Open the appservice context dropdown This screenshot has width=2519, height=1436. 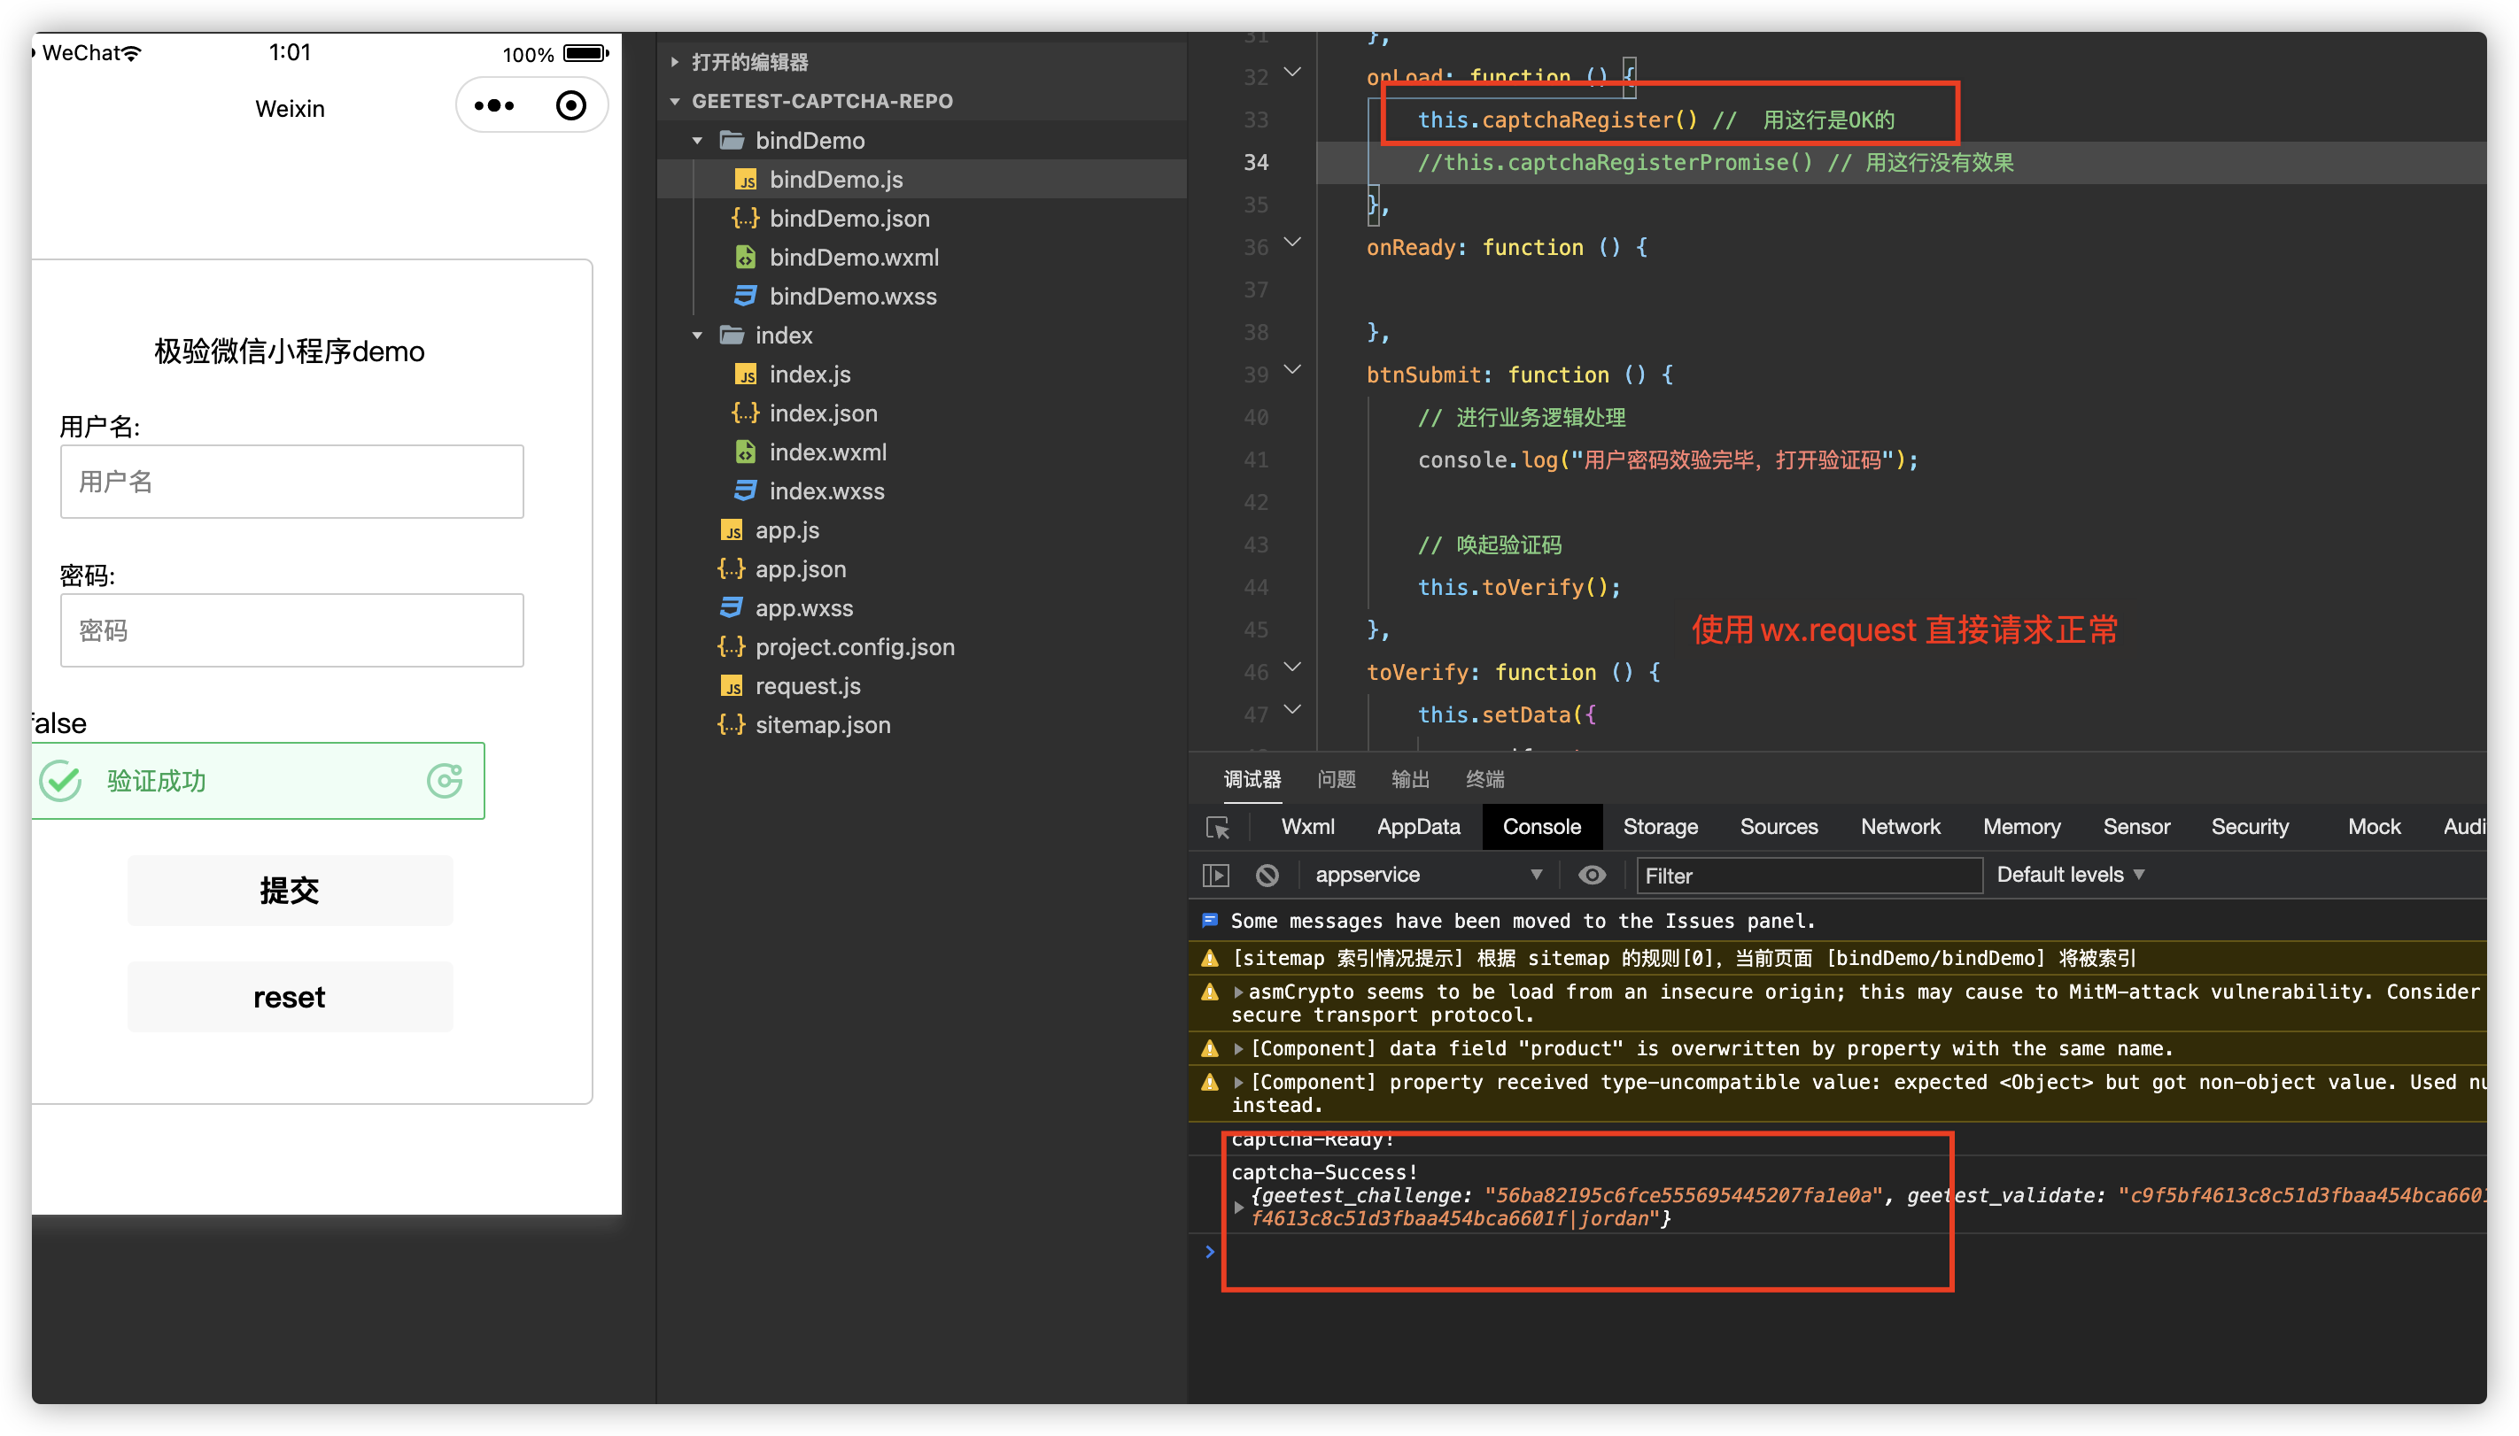[1428, 875]
